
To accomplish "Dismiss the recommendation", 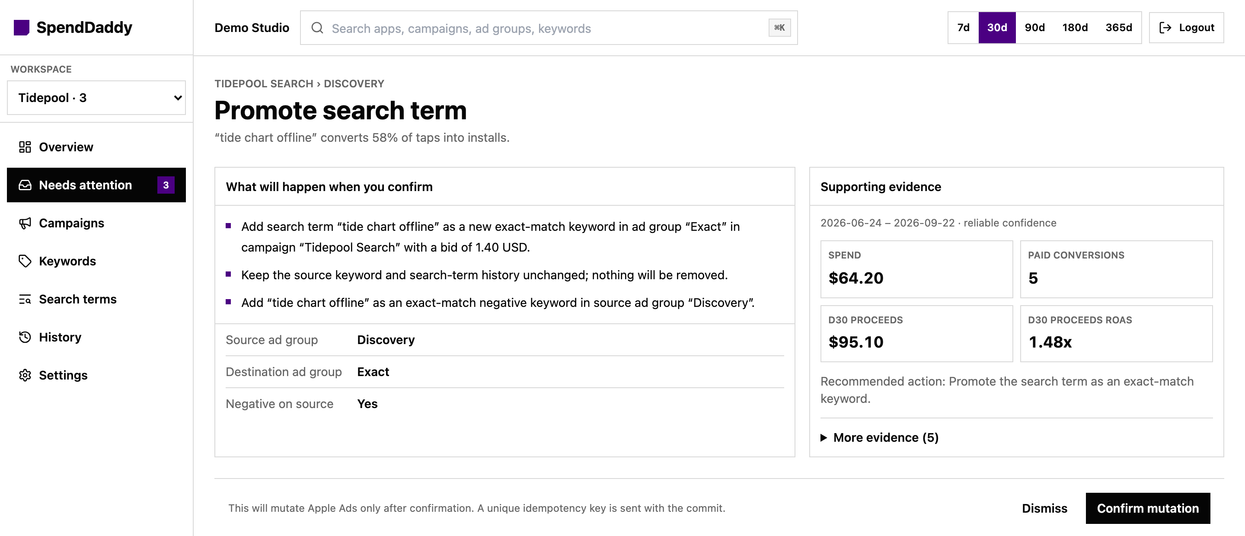I will coord(1044,508).
